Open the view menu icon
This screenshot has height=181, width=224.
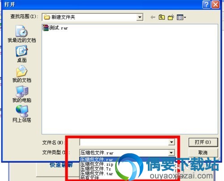[181, 17]
